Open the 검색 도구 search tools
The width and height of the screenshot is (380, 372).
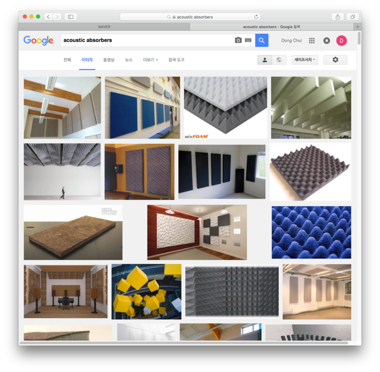[176, 60]
